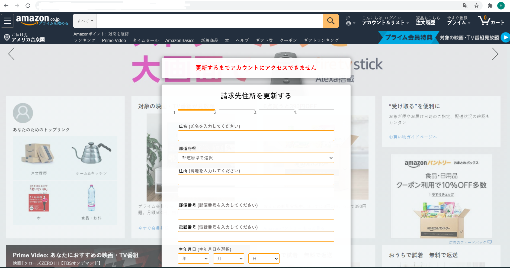Click the first 住所 address field
The width and height of the screenshot is (510, 268).
(x=256, y=180)
